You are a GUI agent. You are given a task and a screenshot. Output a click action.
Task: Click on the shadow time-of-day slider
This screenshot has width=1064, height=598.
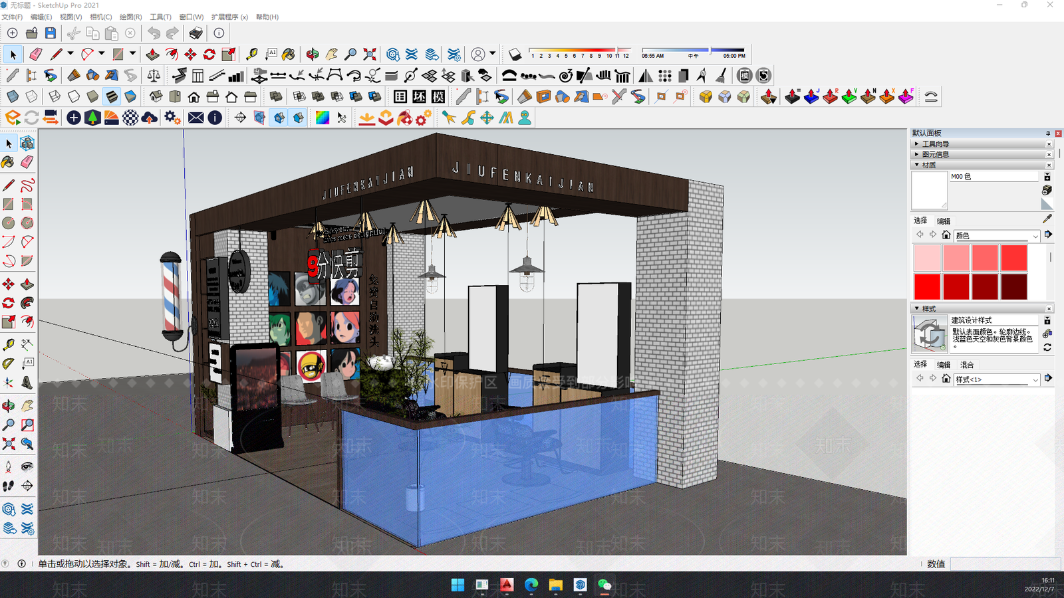[x=693, y=50]
